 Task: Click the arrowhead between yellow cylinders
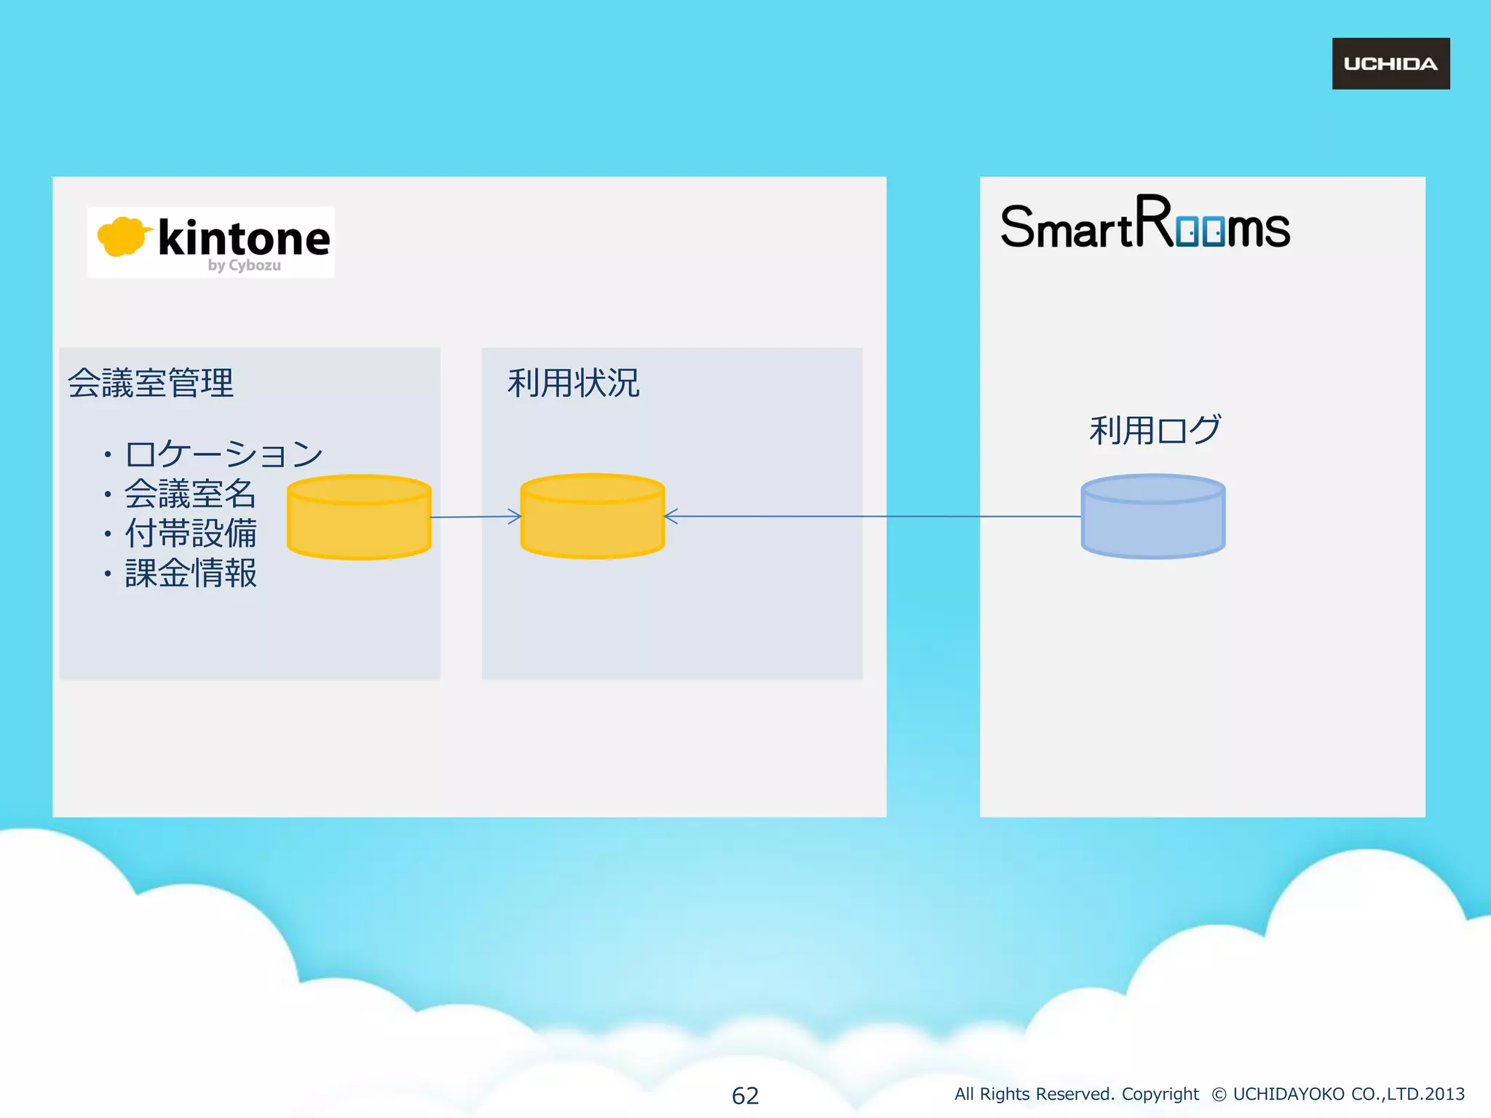[x=515, y=517]
